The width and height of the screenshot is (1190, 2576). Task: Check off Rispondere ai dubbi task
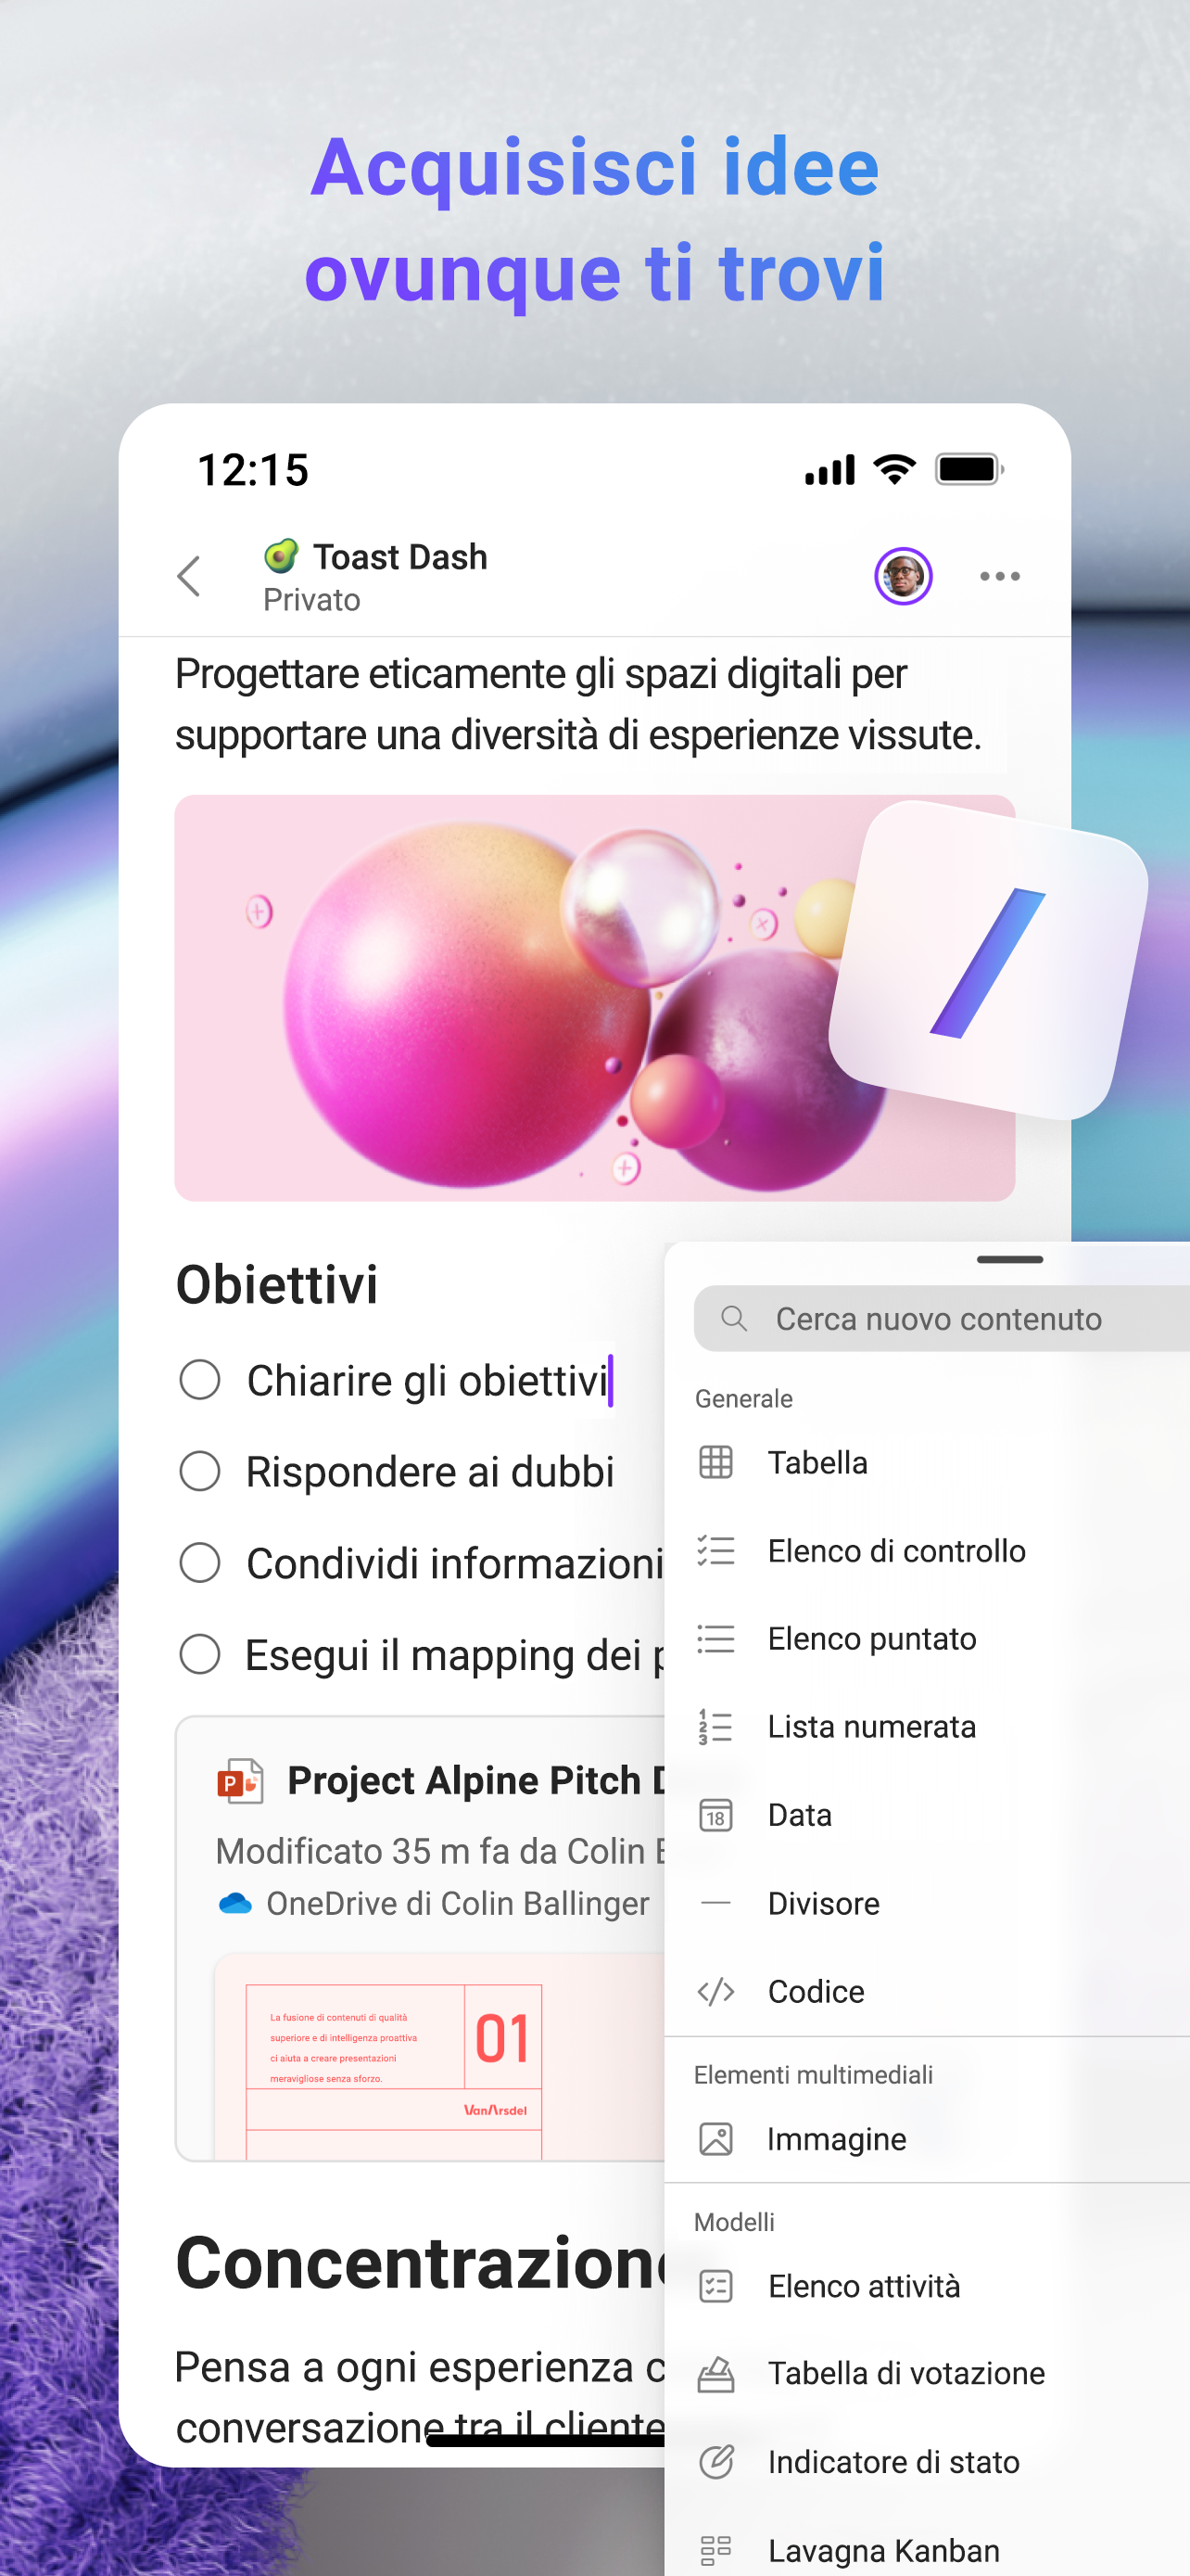point(200,1471)
